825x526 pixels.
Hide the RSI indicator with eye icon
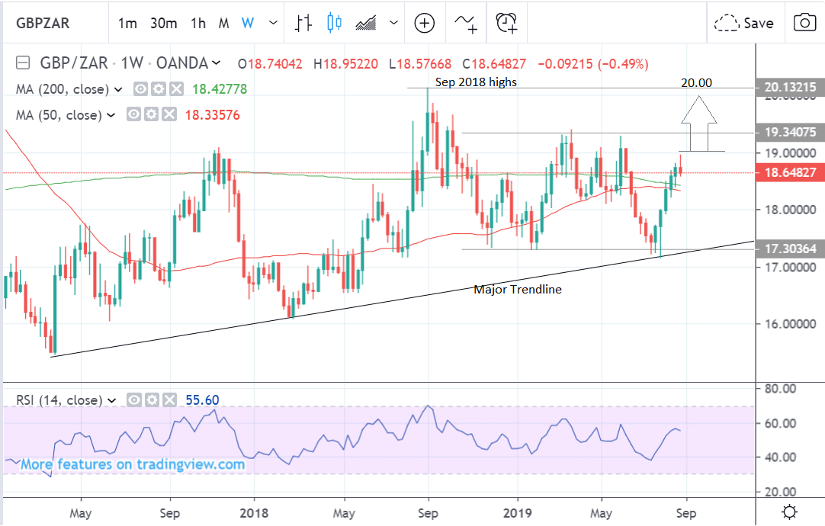pos(134,399)
